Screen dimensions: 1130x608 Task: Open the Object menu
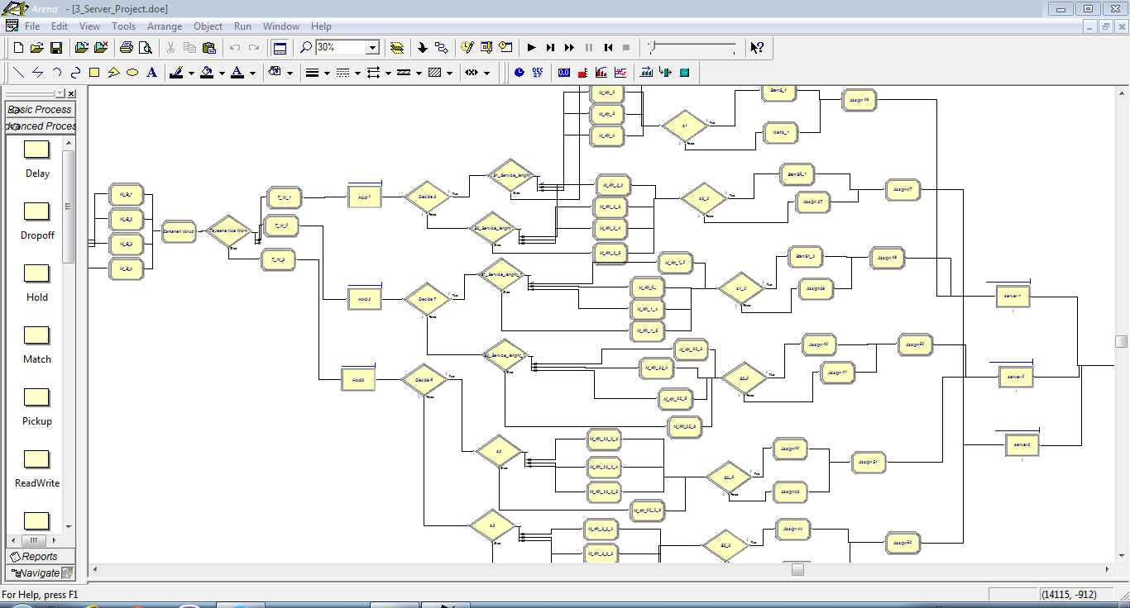pyautogui.click(x=208, y=26)
